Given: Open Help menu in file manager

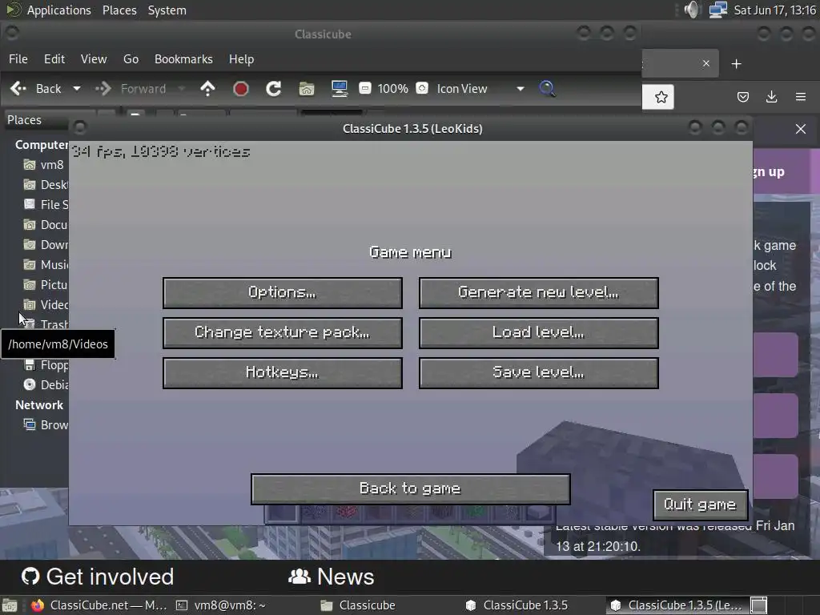Looking at the screenshot, I should coord(241,59).
